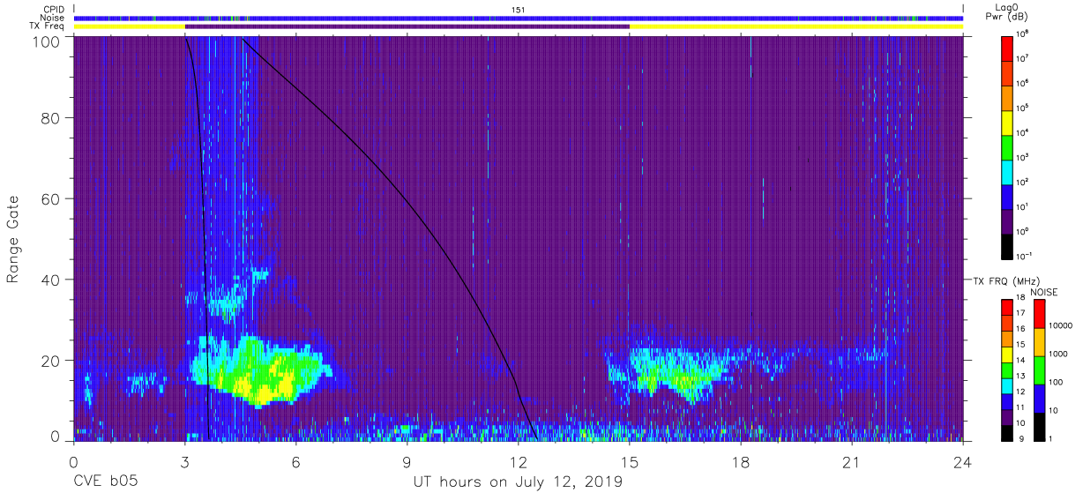The width and height of the screenshot is (1083, 500).
Task: Pick the red segment of NOISE colorbar
Action: (x=1038, y=314)
